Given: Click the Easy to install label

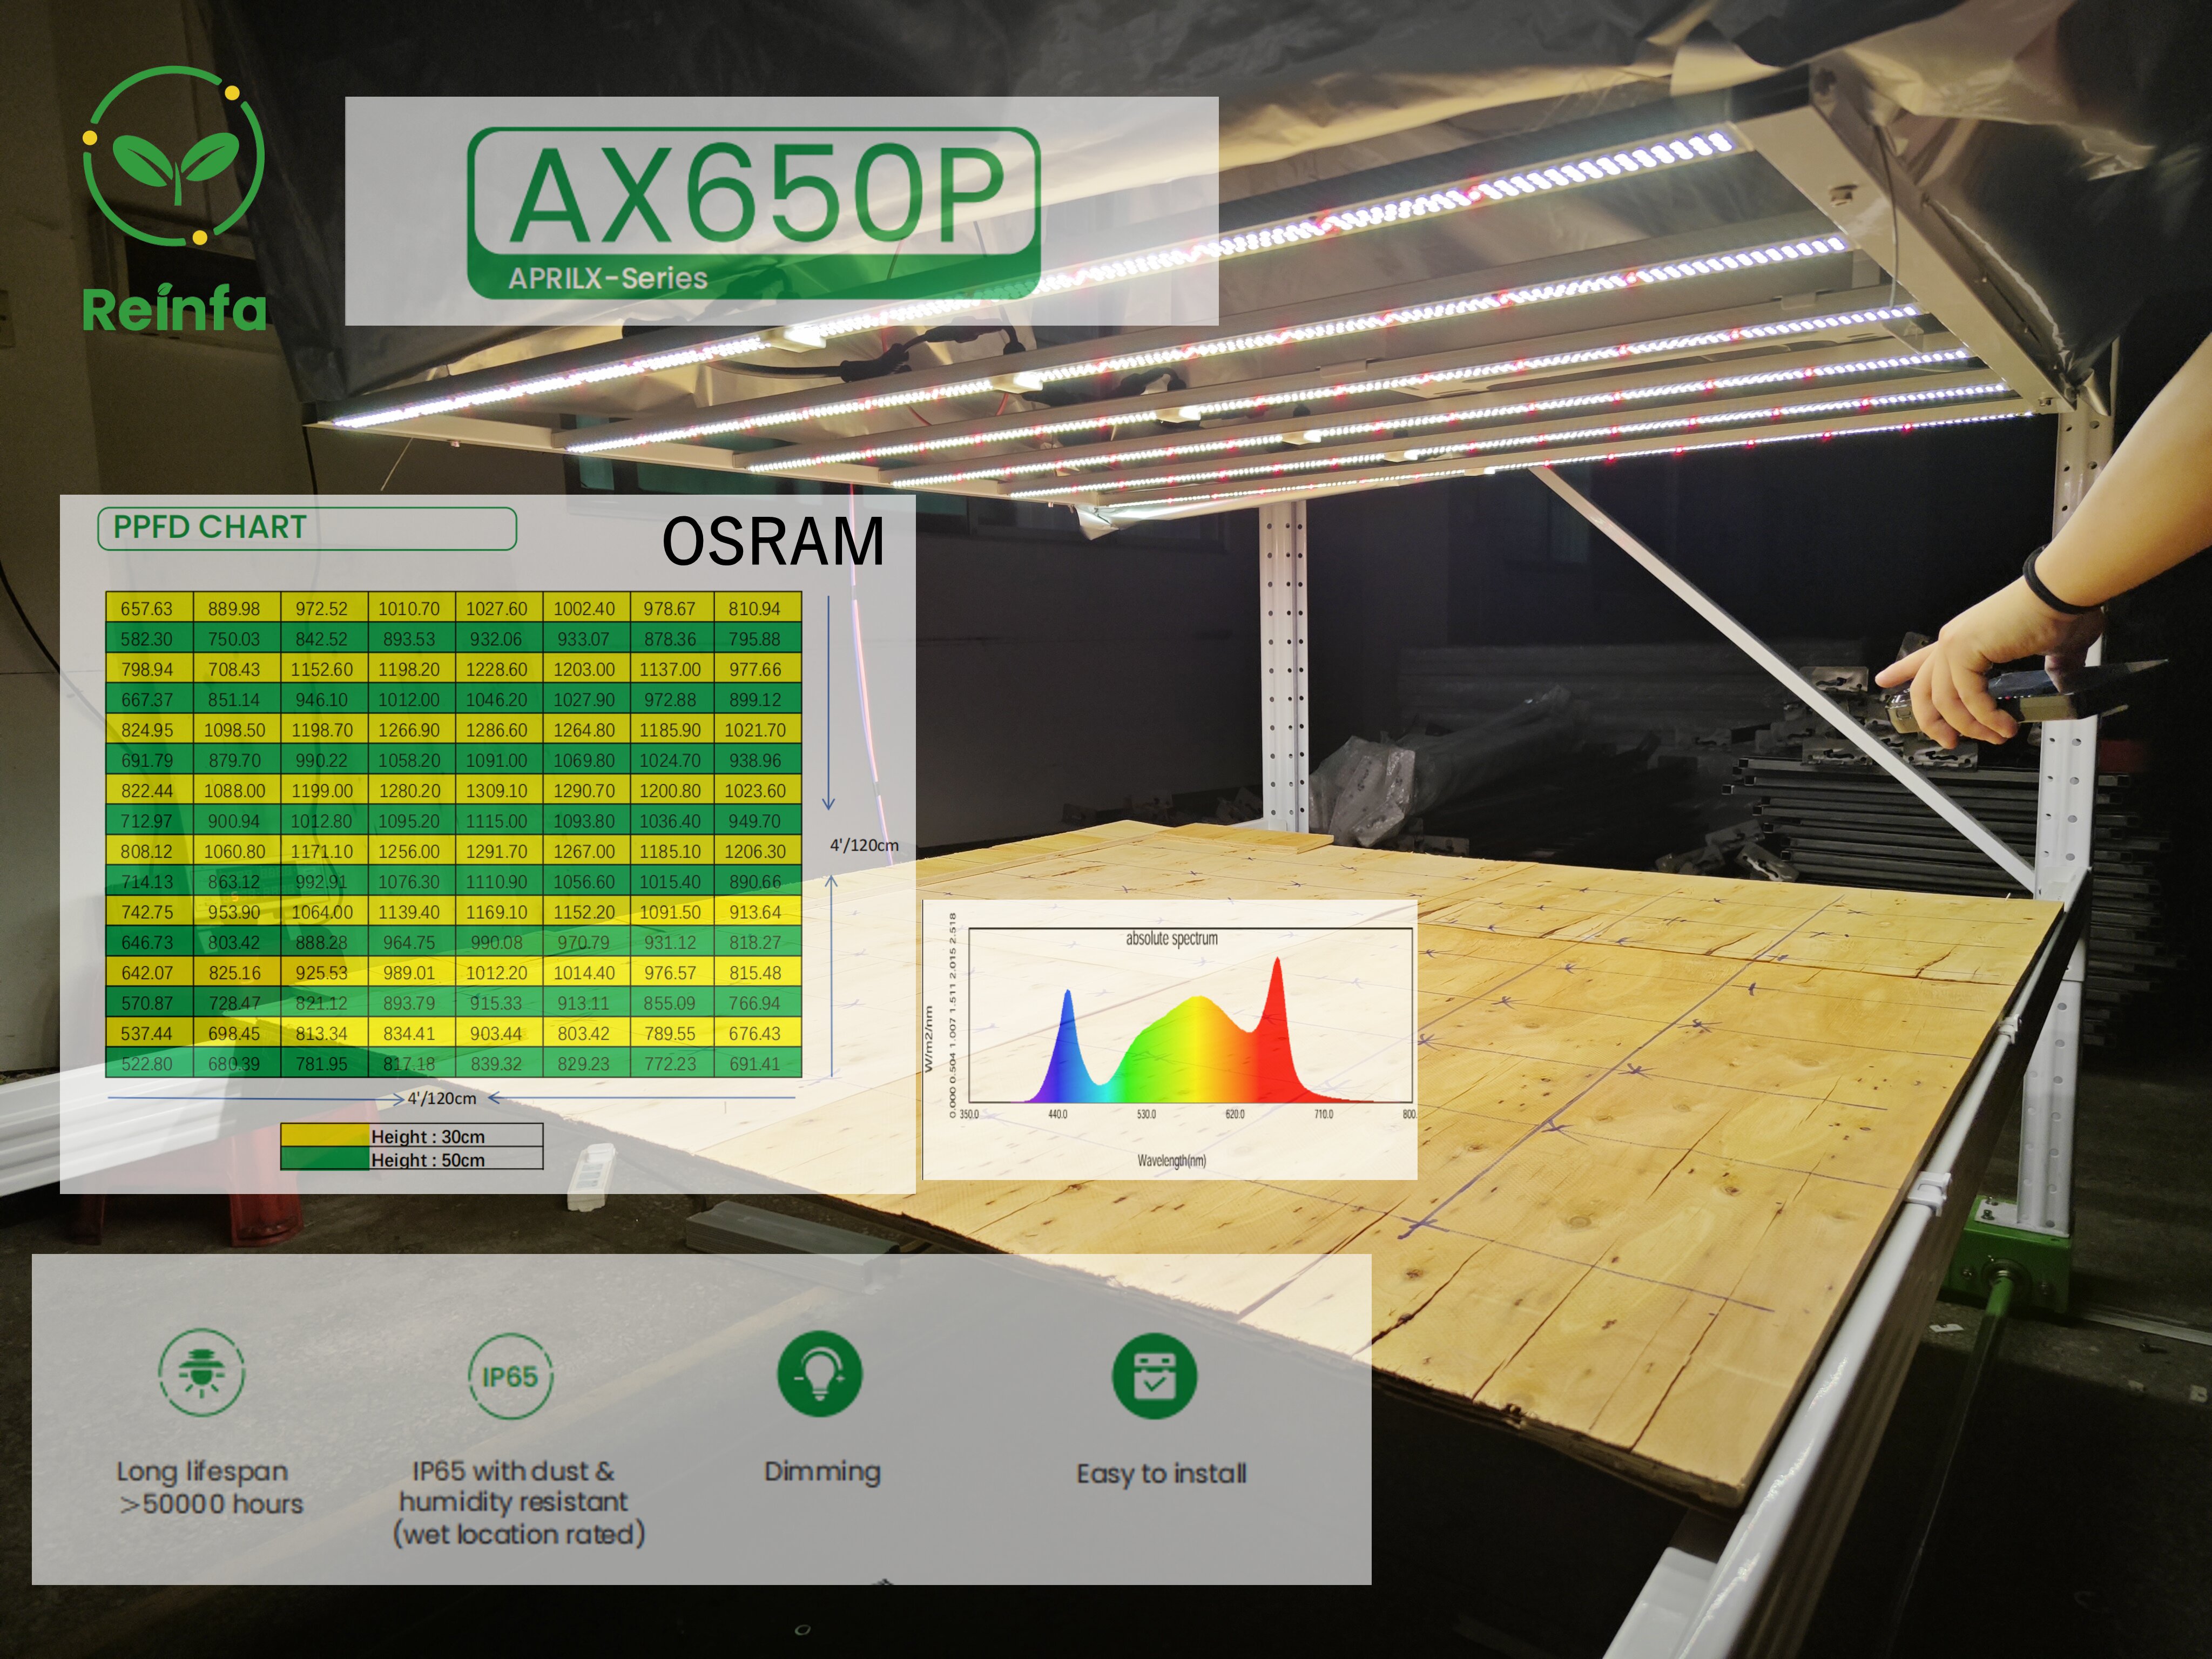Looking at the screenshot, I should coord(1161,1473).
